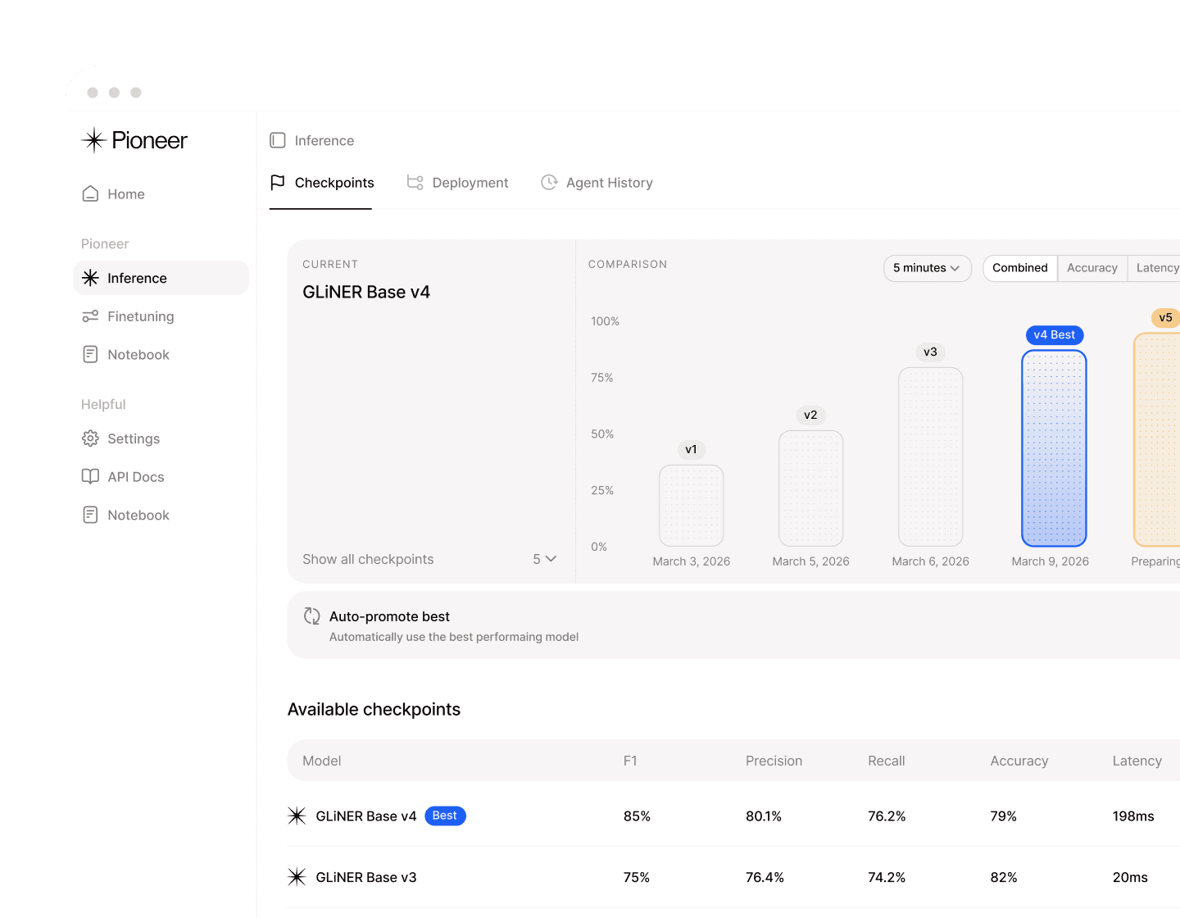Image resolution: width=1180 pixels, height=918 pixels.
Task: Expand Show all checkpoints chevron
Action: point(551,559)
